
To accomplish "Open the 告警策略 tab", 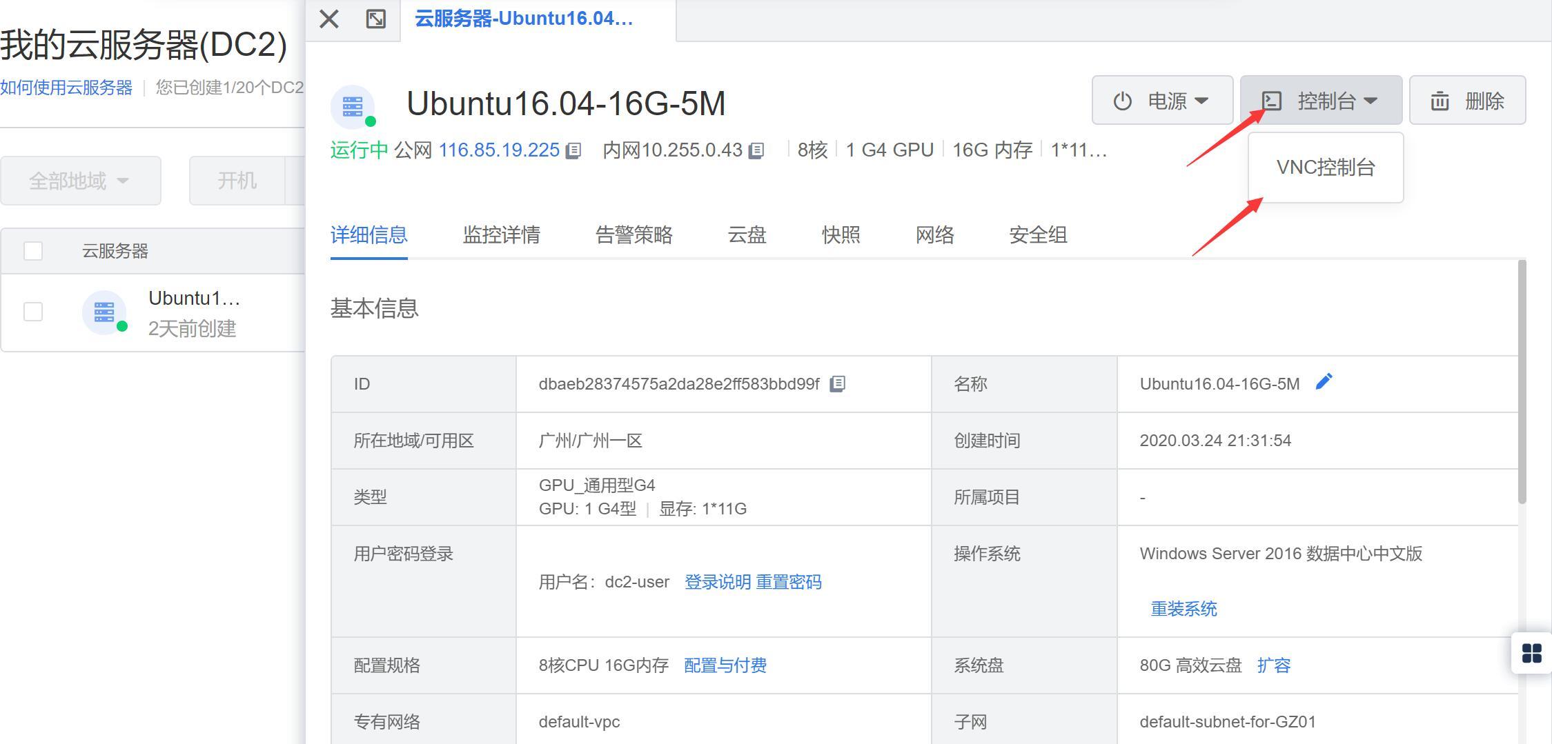I will tap(634, 235).
